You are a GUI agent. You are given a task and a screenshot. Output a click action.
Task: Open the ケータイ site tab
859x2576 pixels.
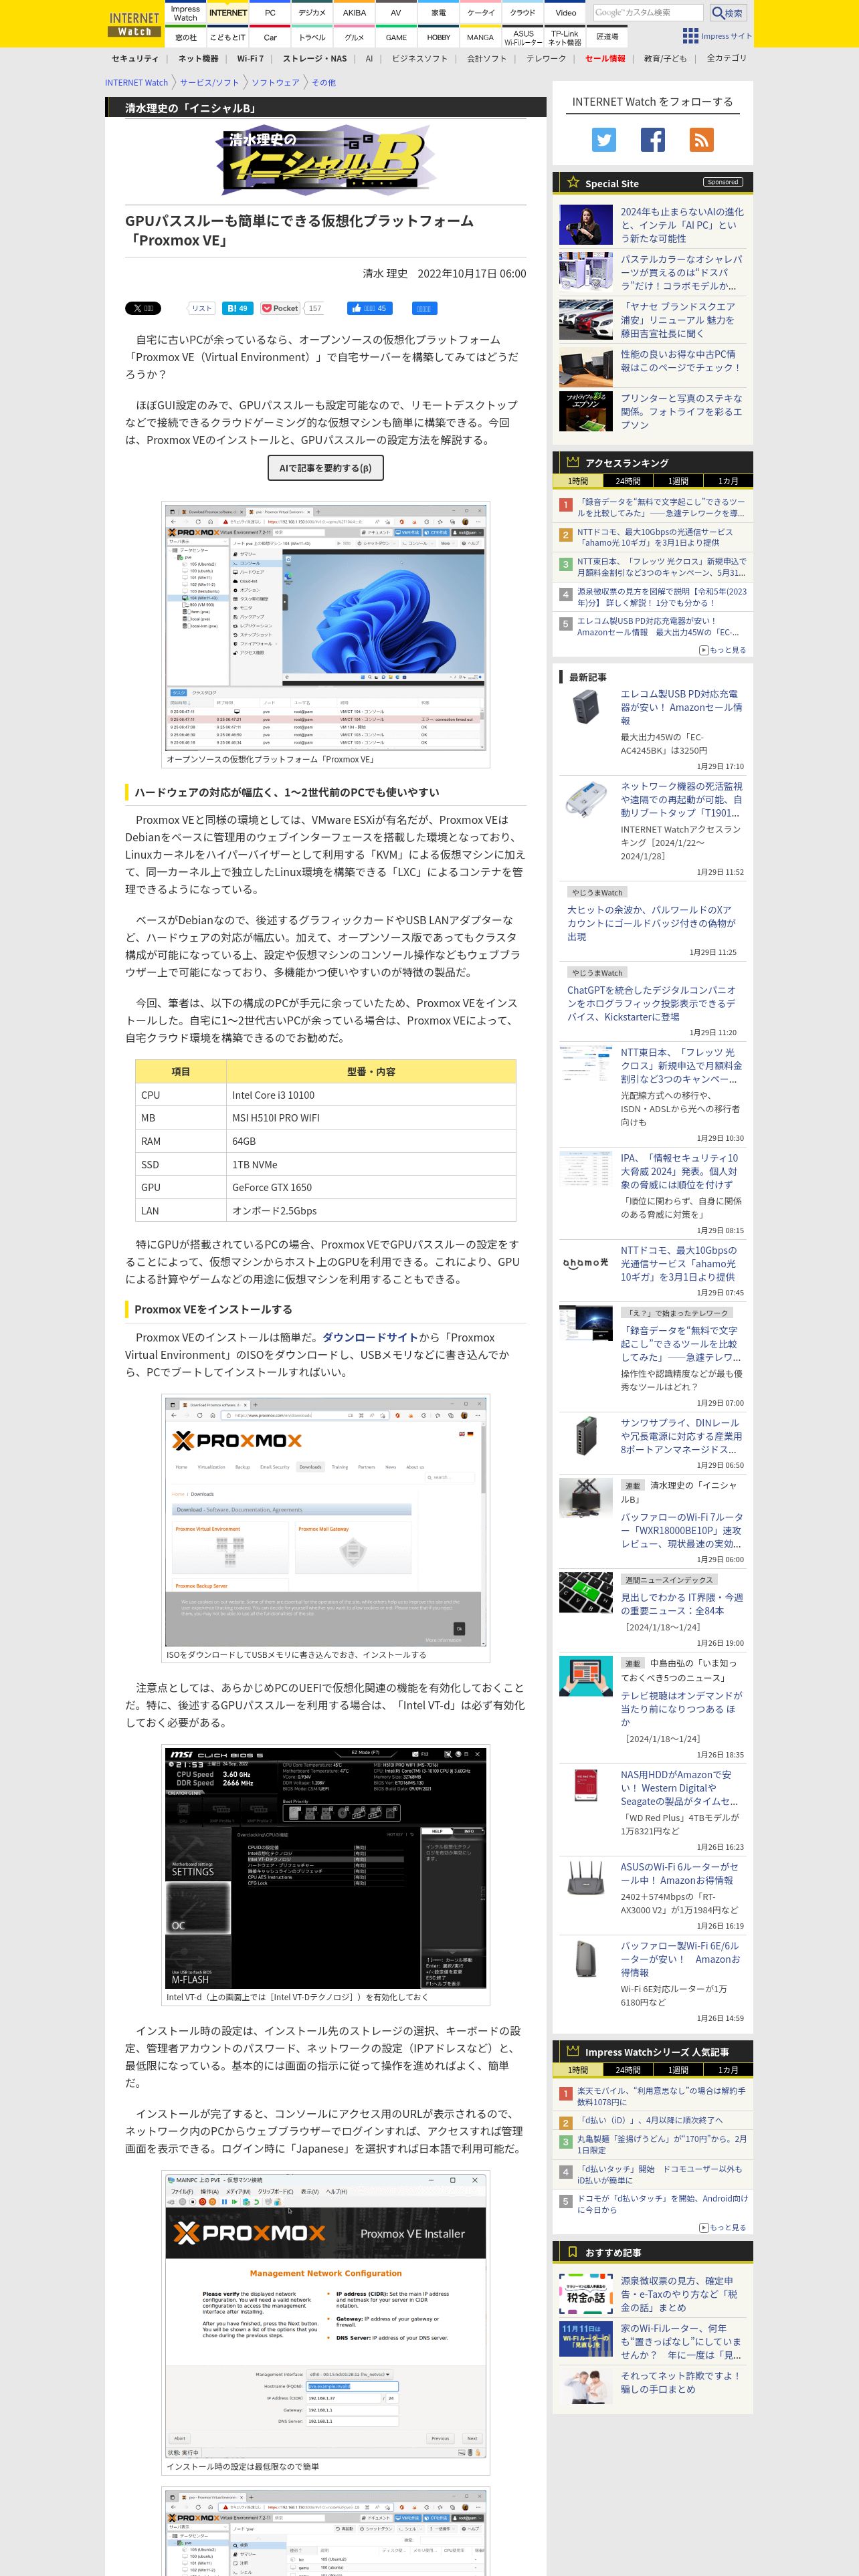pyautogui.click(x=481, y=13)
